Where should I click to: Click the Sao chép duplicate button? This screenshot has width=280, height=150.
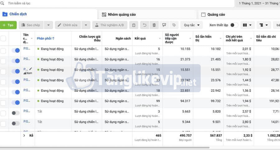pyautogui.click(x=31, y=25)
